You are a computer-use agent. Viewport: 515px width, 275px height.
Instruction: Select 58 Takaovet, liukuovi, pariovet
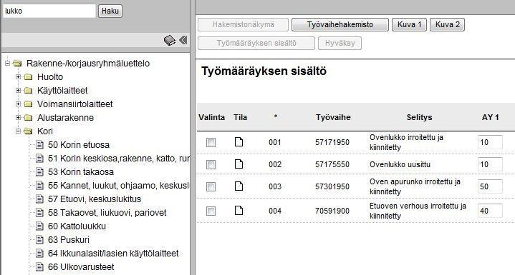(107, 213)
